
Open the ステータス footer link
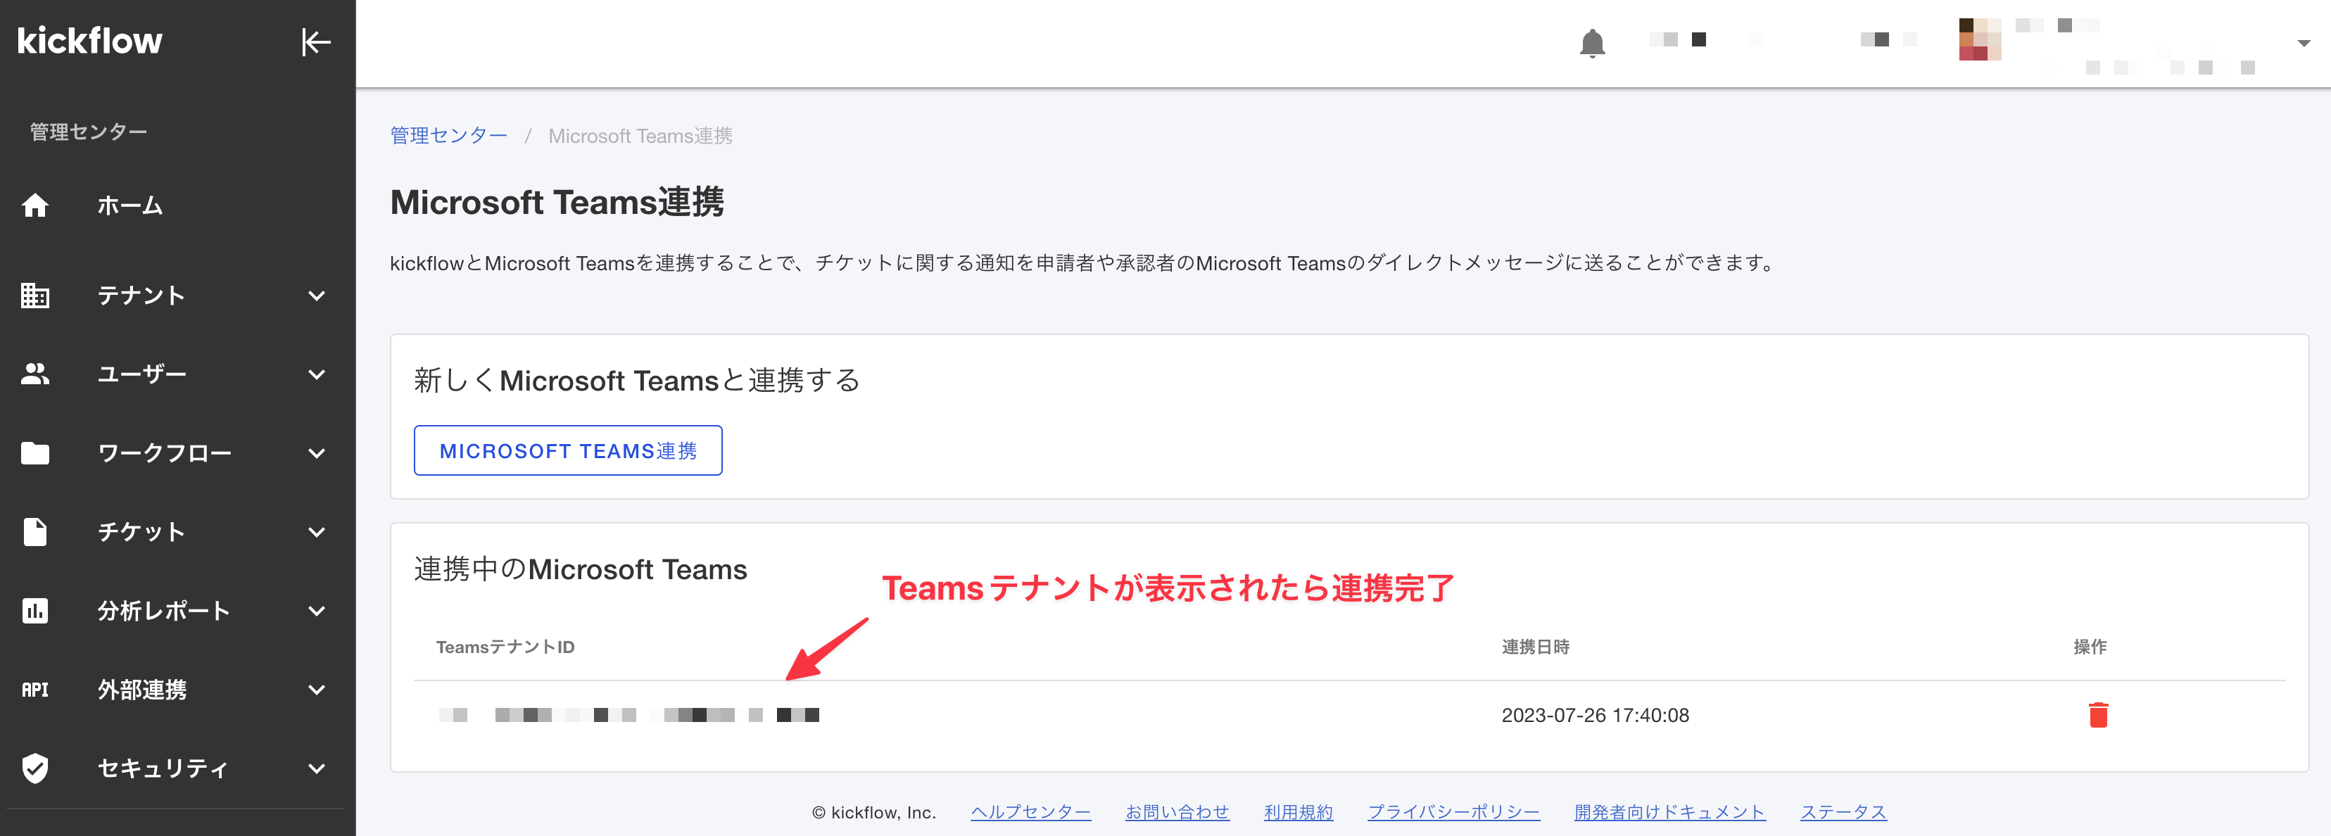tap(1843, 811)
